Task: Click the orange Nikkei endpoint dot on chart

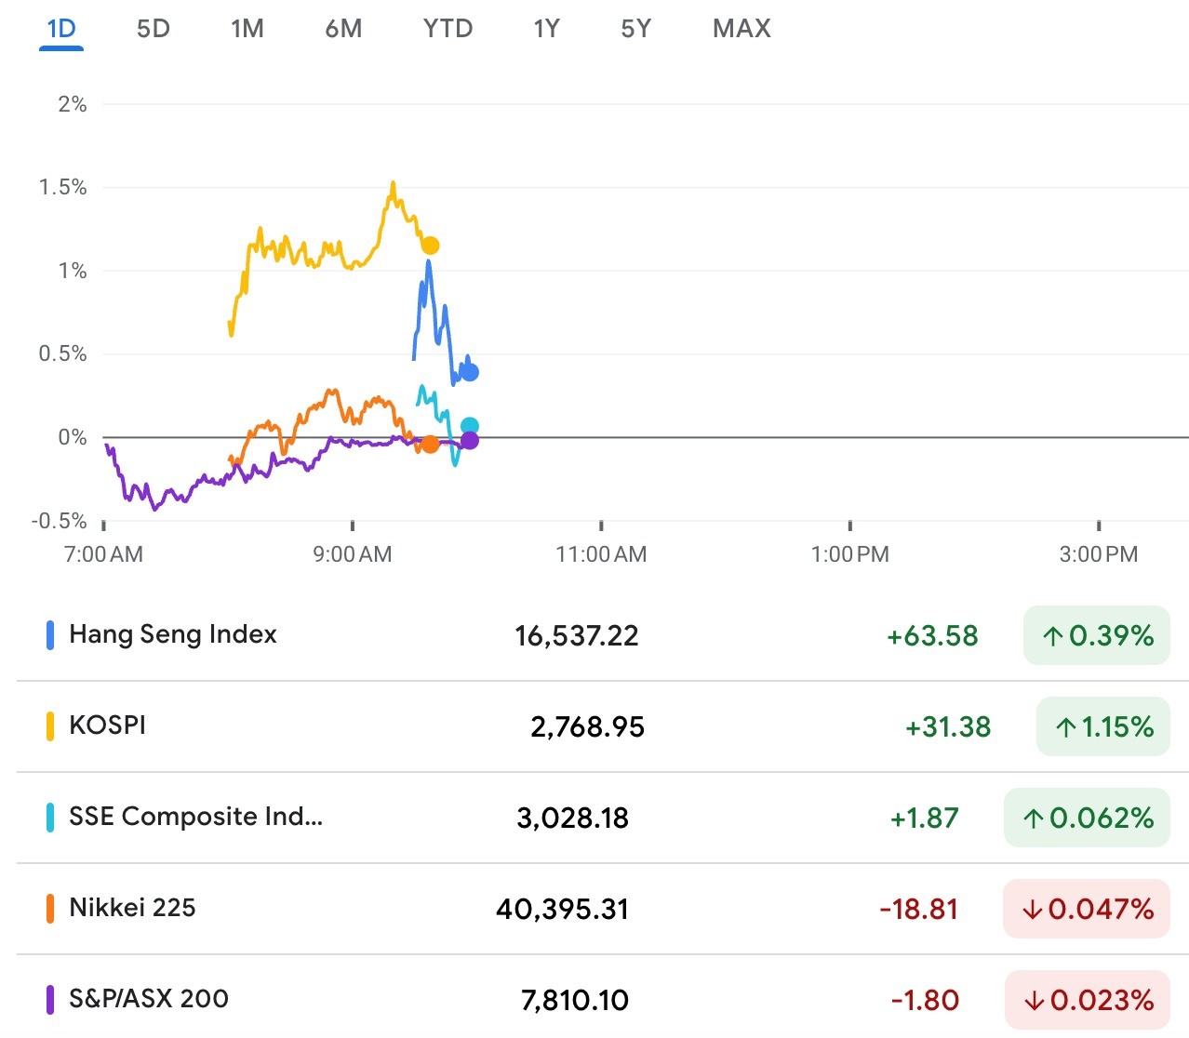Action: tap(430, 445)
